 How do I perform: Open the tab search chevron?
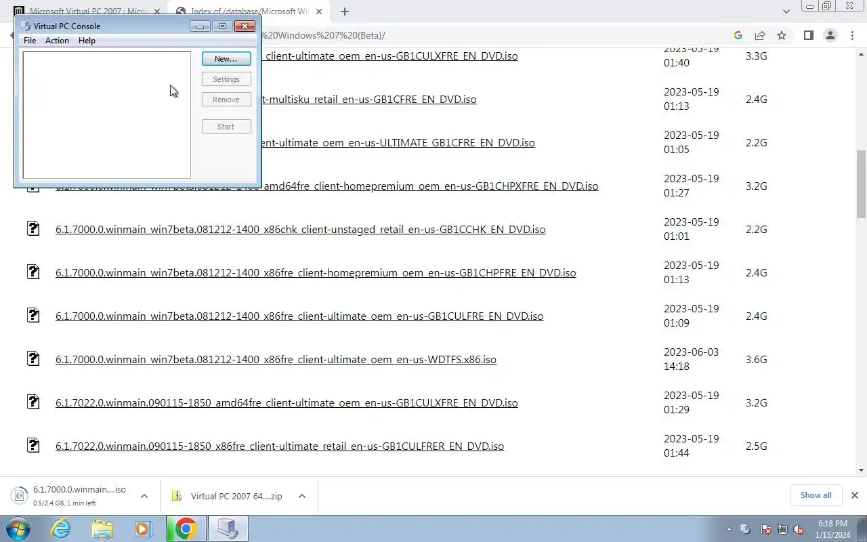pyautogui.click(x=786, y=12)
